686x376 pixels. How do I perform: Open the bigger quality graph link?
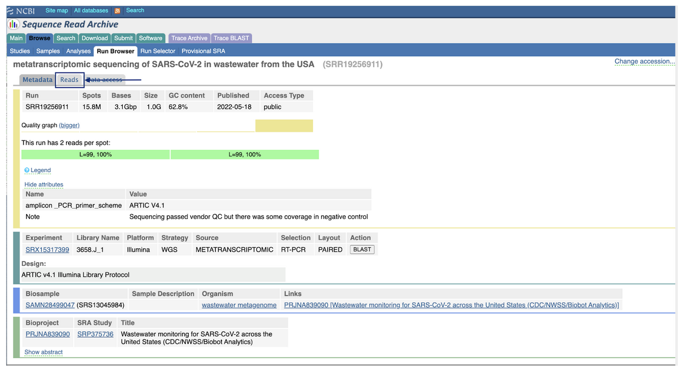[69, 125]
